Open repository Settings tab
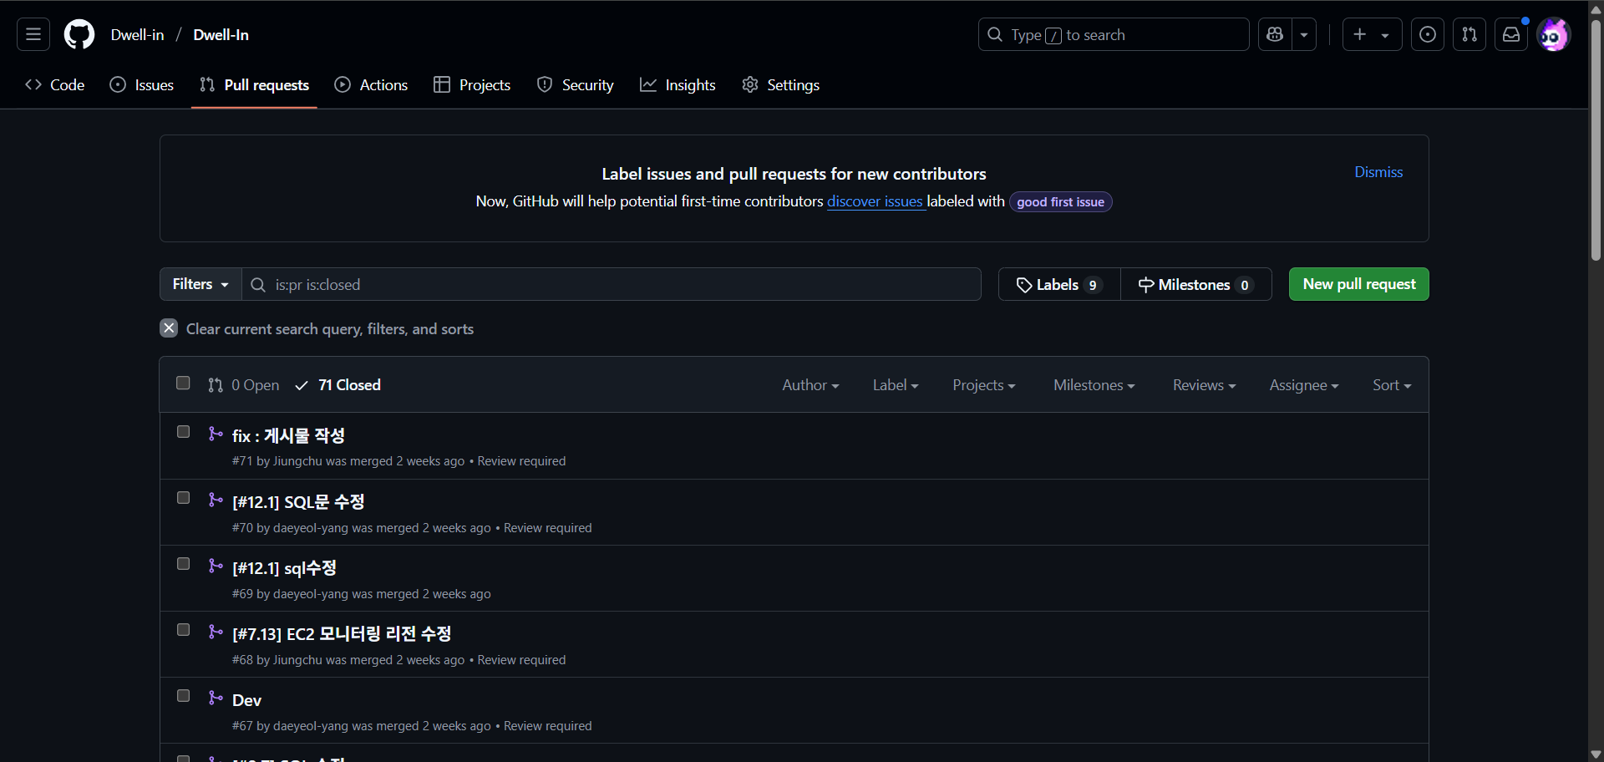Image resolution: width=1604 pixels, height=762 pixels. 780,84
